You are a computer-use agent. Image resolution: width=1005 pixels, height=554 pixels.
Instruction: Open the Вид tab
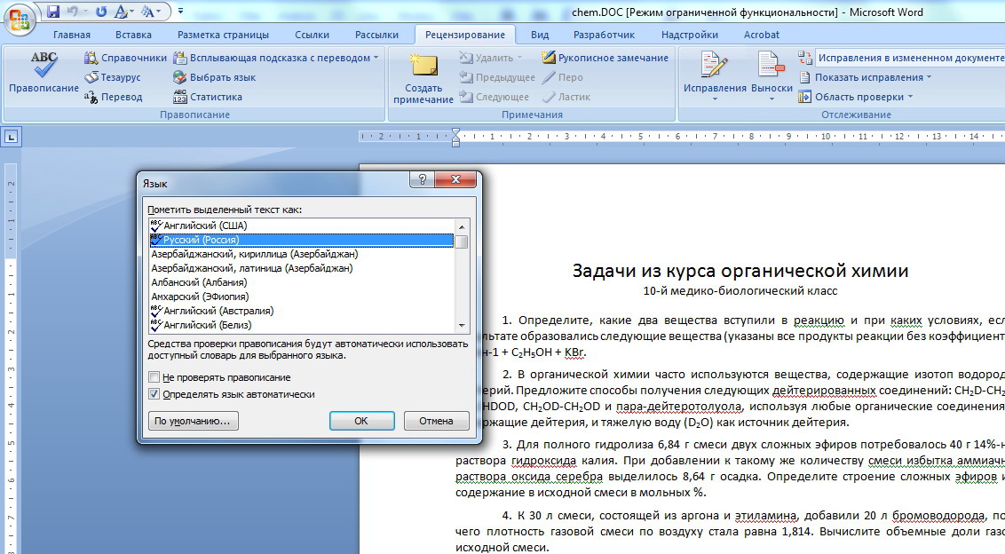[x=540, y=35]
